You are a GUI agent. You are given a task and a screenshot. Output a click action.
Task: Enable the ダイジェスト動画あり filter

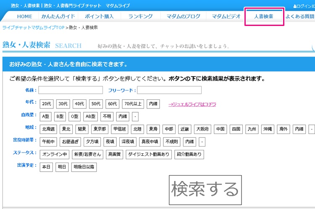coord(149,154)
